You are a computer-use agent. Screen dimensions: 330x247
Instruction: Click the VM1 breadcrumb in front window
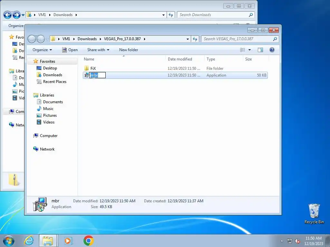coord(66,39)
